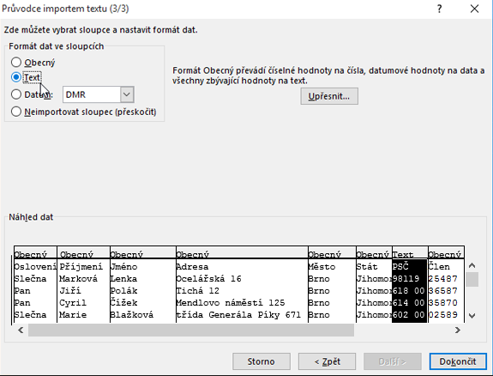Click cell 'Polák' in preview
493x376 pixels.
click(123, 291)
